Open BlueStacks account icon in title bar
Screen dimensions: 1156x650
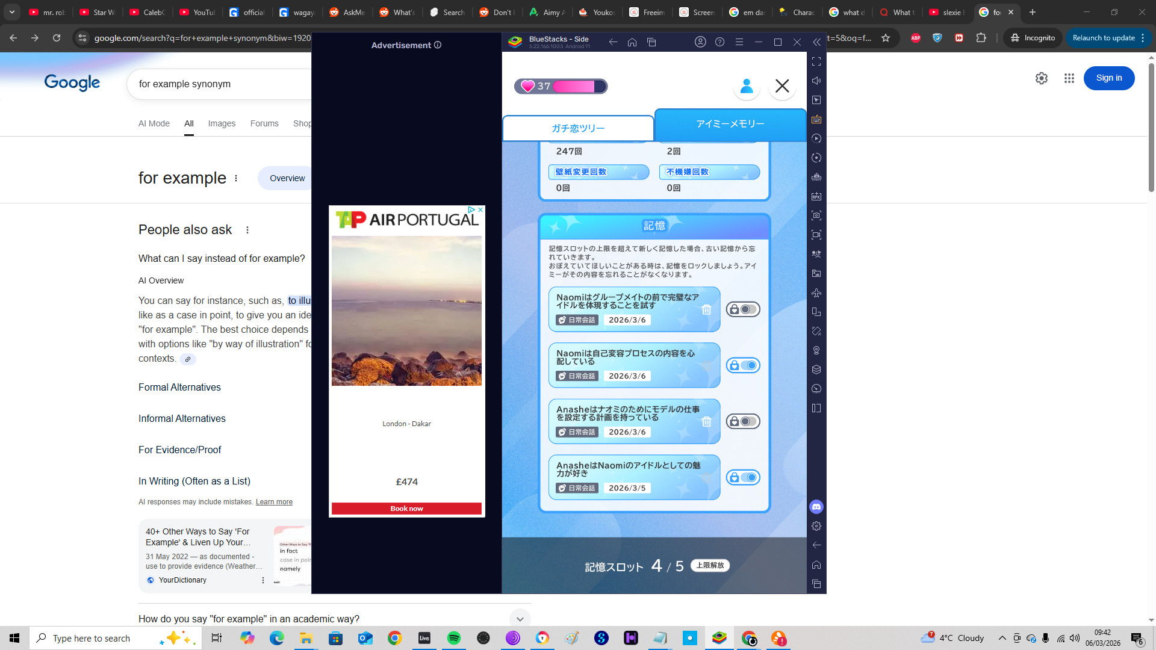pos(700,42)
